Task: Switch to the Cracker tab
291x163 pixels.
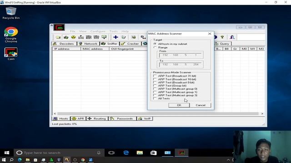Action: point(130,44)
